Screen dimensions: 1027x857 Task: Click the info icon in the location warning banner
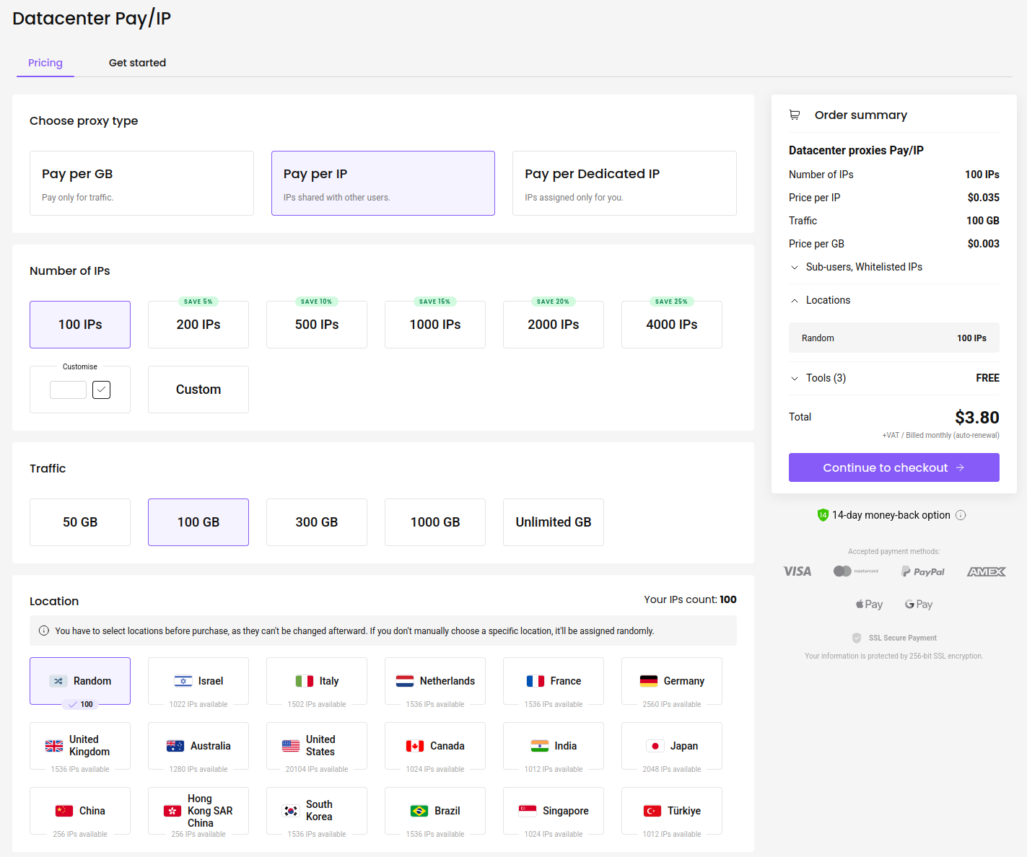(44, 630)
